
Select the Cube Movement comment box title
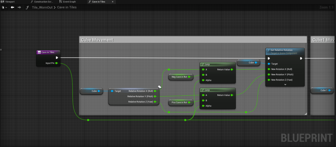pos(97,40)
